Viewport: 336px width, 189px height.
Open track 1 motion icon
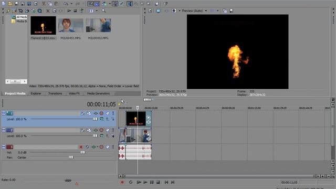point(89,113)
